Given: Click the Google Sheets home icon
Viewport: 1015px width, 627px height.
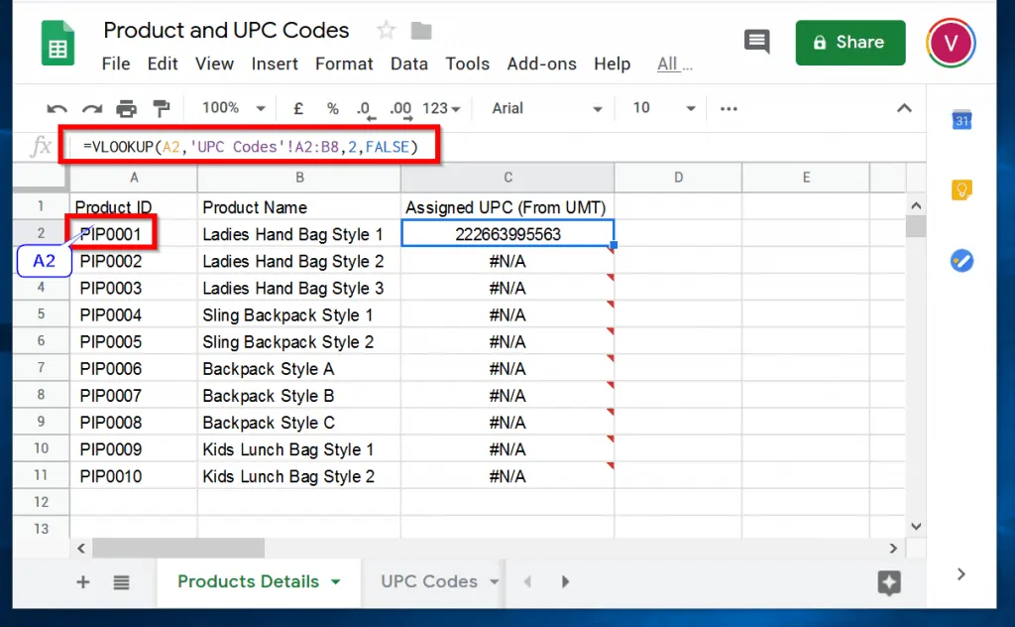Looking at the screenshot, I should (58, 44).
